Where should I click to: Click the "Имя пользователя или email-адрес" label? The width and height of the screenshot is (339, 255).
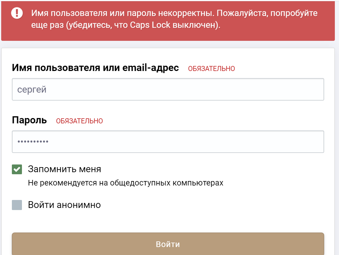coord(95,68)
